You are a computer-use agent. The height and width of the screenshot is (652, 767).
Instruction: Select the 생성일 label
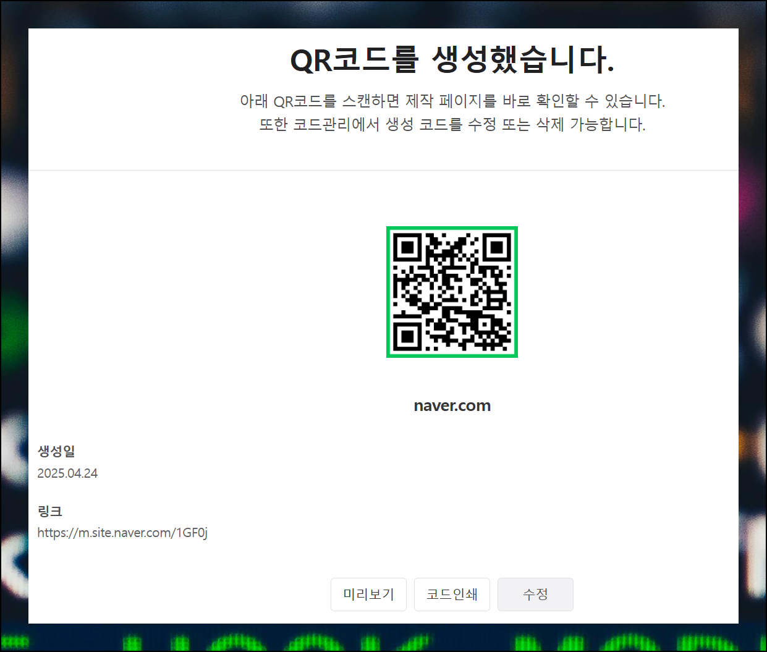point(56,451)
